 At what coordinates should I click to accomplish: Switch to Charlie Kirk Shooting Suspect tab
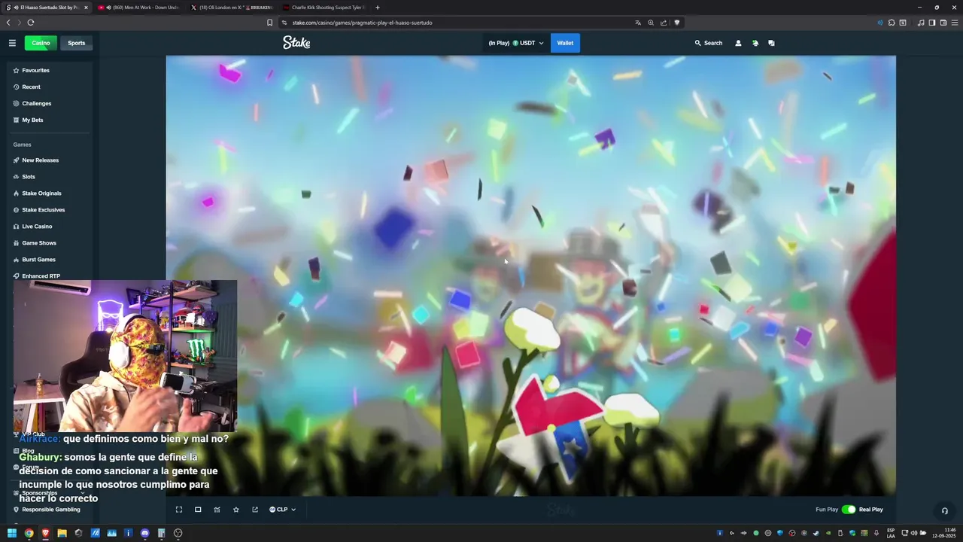click(x=324, y=8)
